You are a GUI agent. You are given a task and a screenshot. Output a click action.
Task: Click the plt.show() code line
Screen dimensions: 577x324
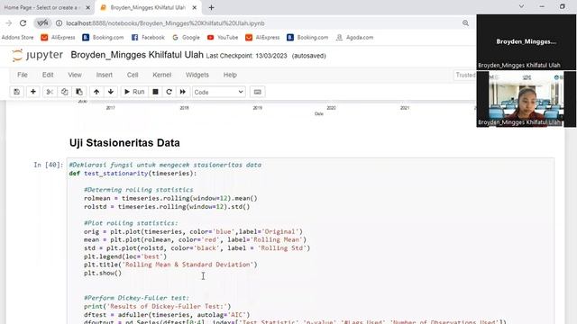(x=103, y=273)
